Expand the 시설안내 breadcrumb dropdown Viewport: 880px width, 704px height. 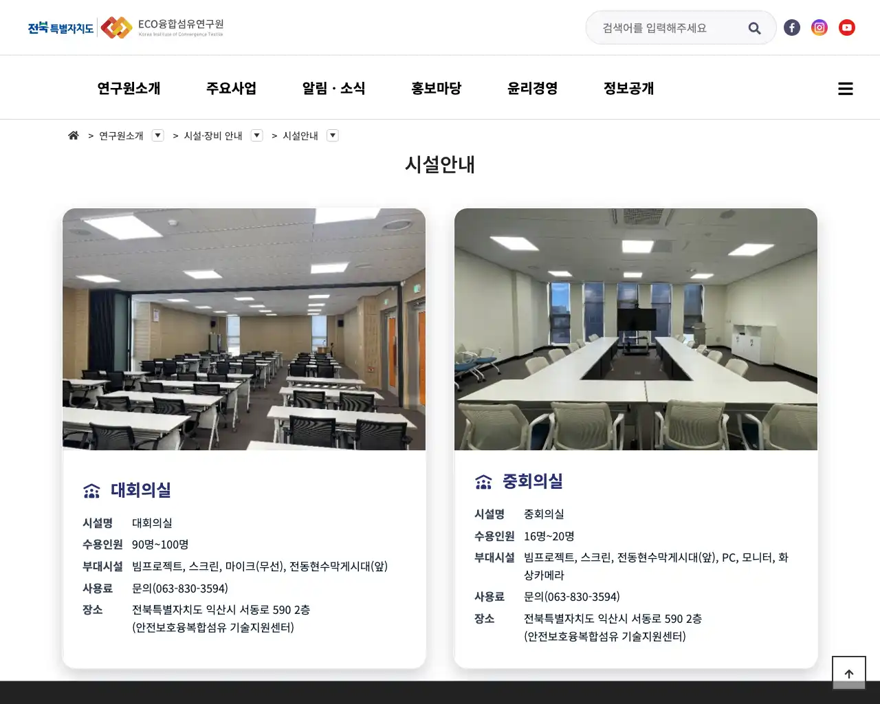tap(333, 135)
